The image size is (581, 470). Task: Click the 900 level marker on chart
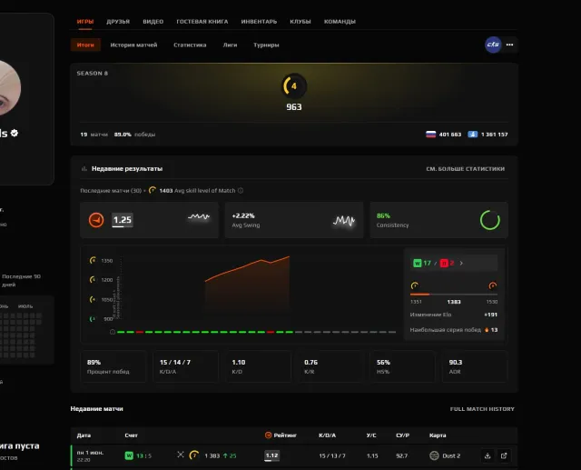(x=93, y=319)
